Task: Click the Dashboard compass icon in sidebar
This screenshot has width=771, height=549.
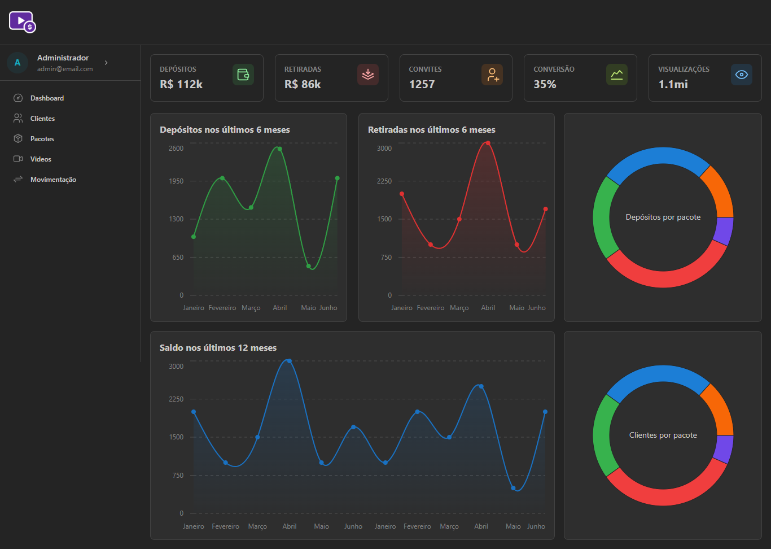Action: (18, 98)
